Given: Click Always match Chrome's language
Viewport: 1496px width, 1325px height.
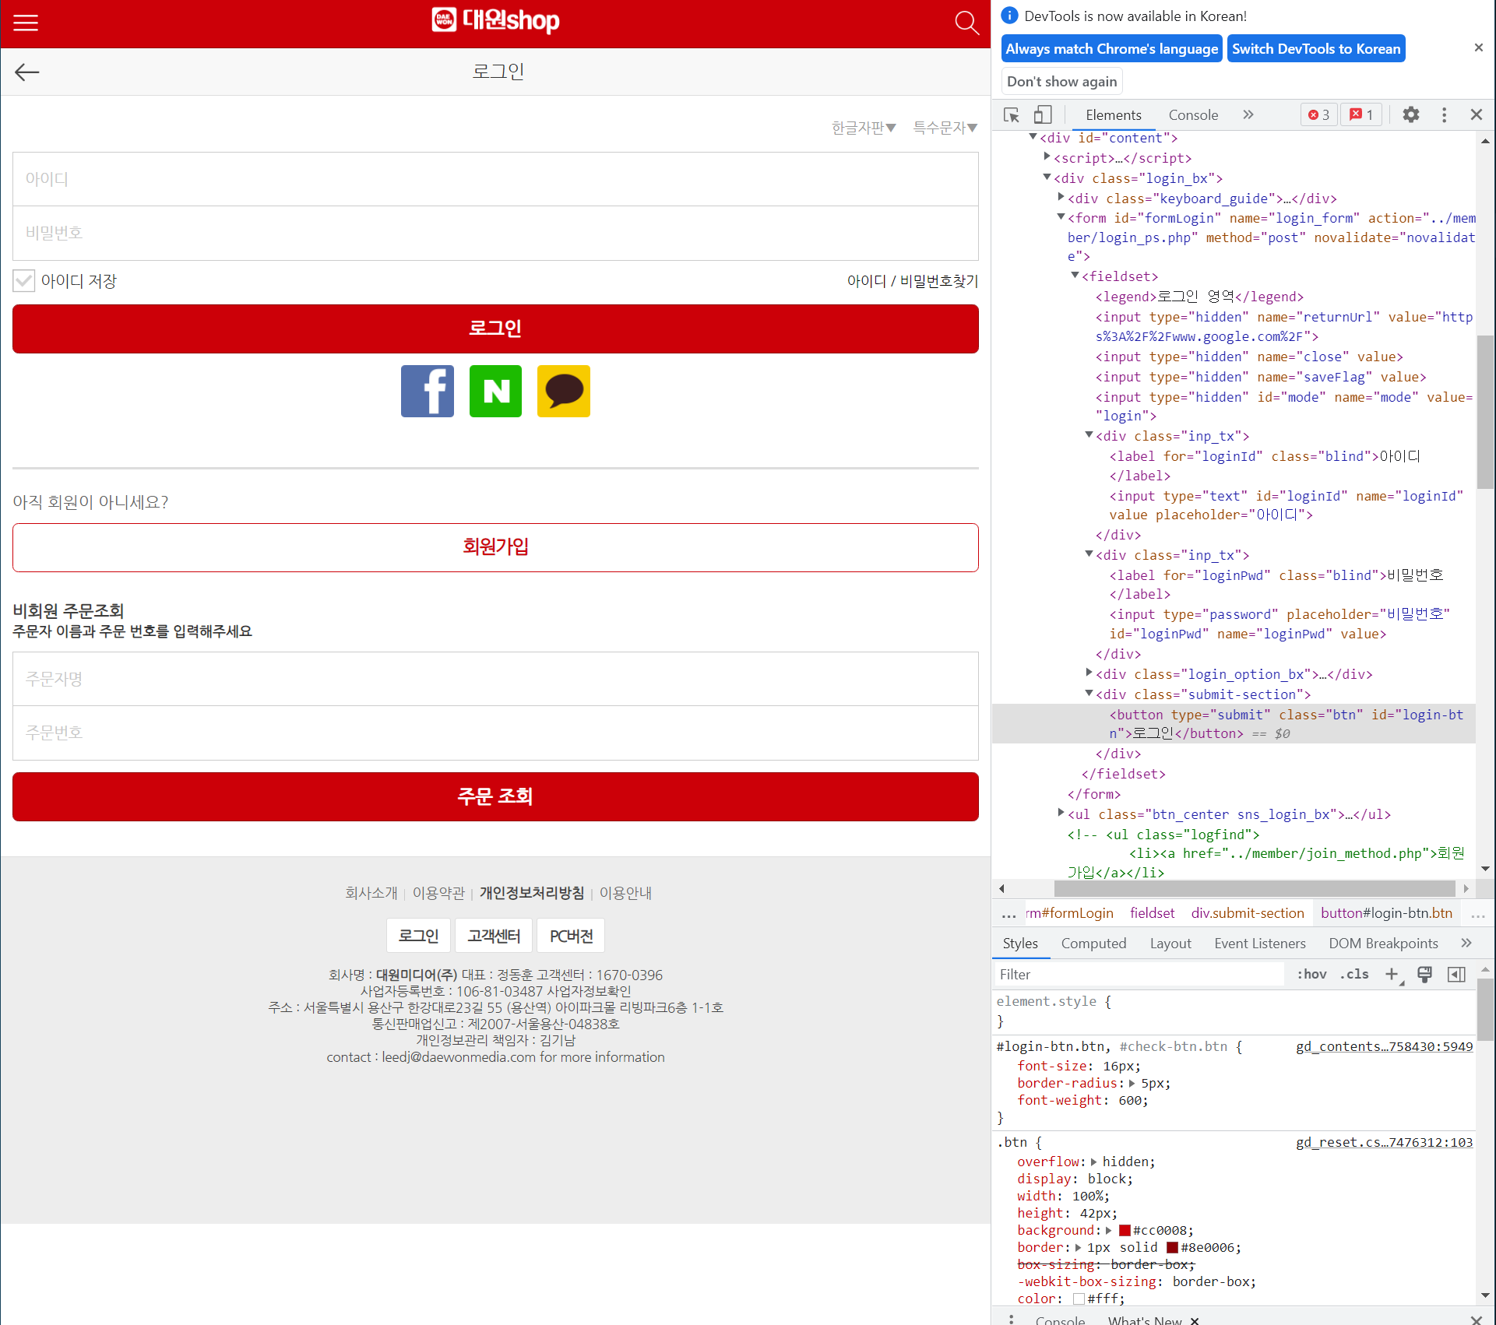Looking at the screenshot, I should tap(1111, 48).
